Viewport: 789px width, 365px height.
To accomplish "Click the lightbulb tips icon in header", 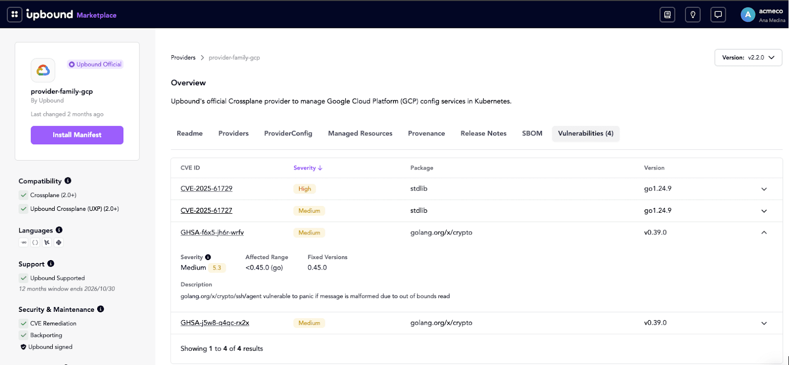I will 693,15.
